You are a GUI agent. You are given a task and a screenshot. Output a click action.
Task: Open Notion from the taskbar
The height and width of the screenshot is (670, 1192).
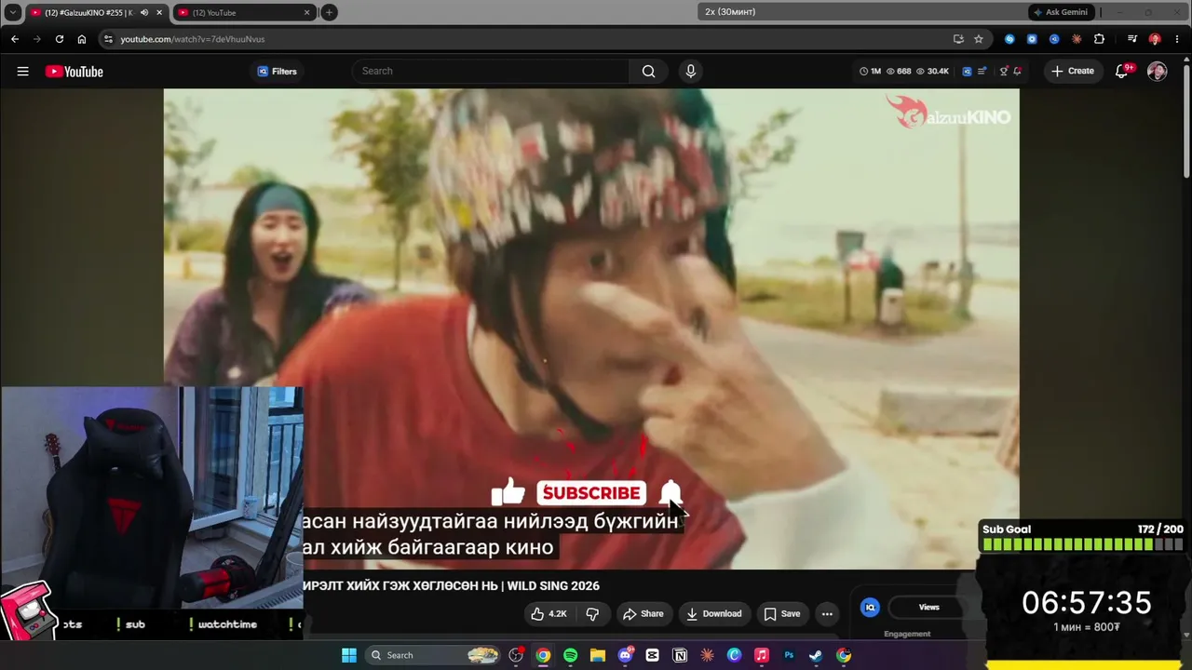coord(680,655)
